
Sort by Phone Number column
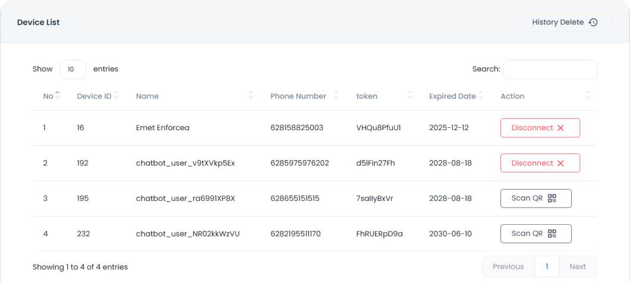point(336,95)
